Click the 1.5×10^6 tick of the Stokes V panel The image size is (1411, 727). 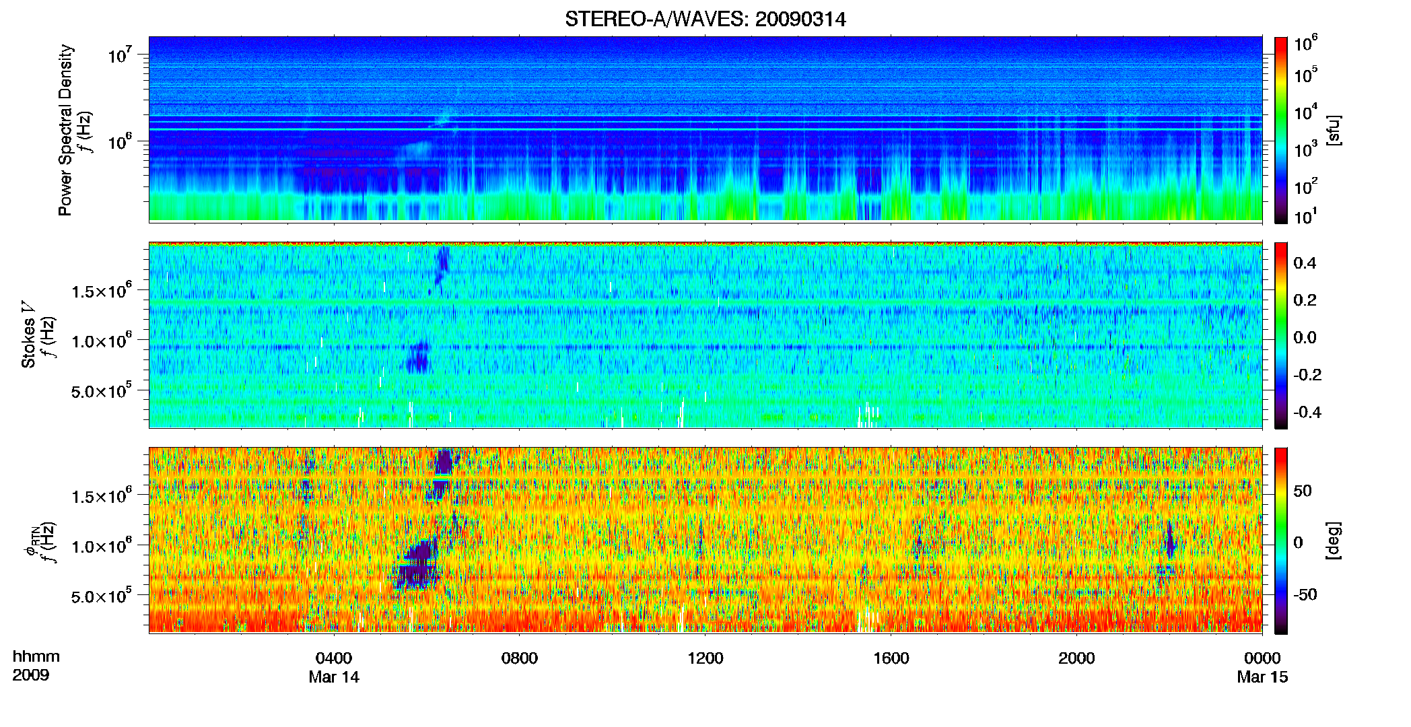pos(102,290)
